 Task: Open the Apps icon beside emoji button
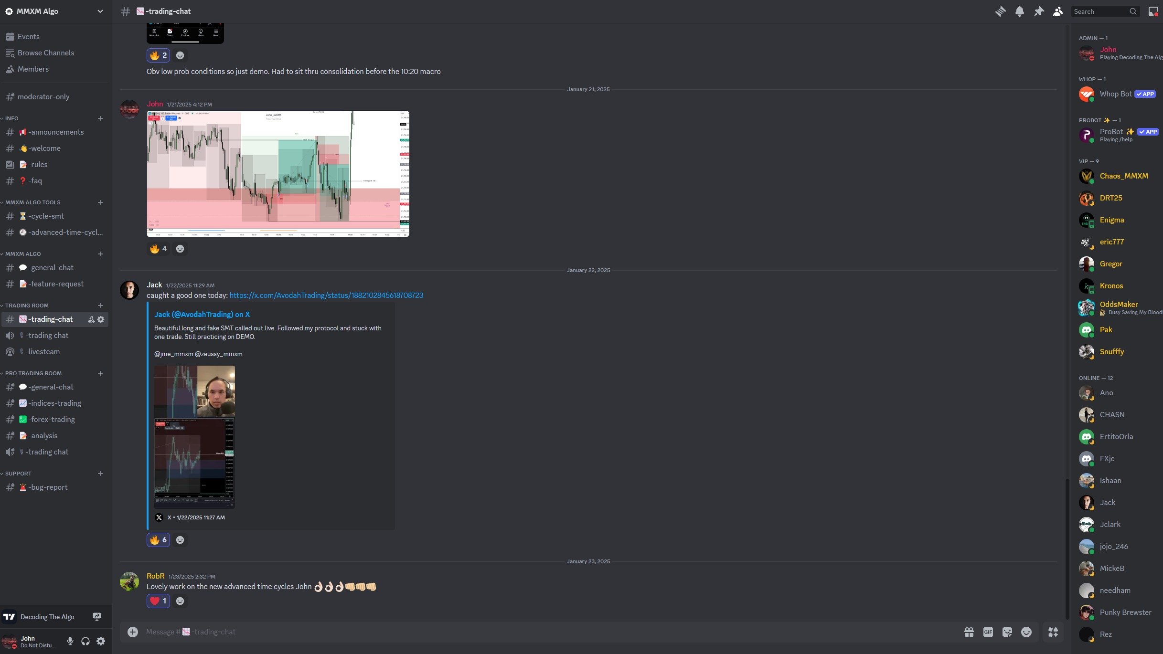coord(1053,632)
